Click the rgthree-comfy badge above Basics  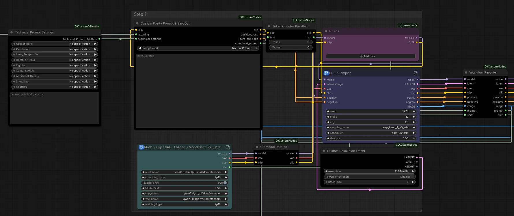click(408, 25)
